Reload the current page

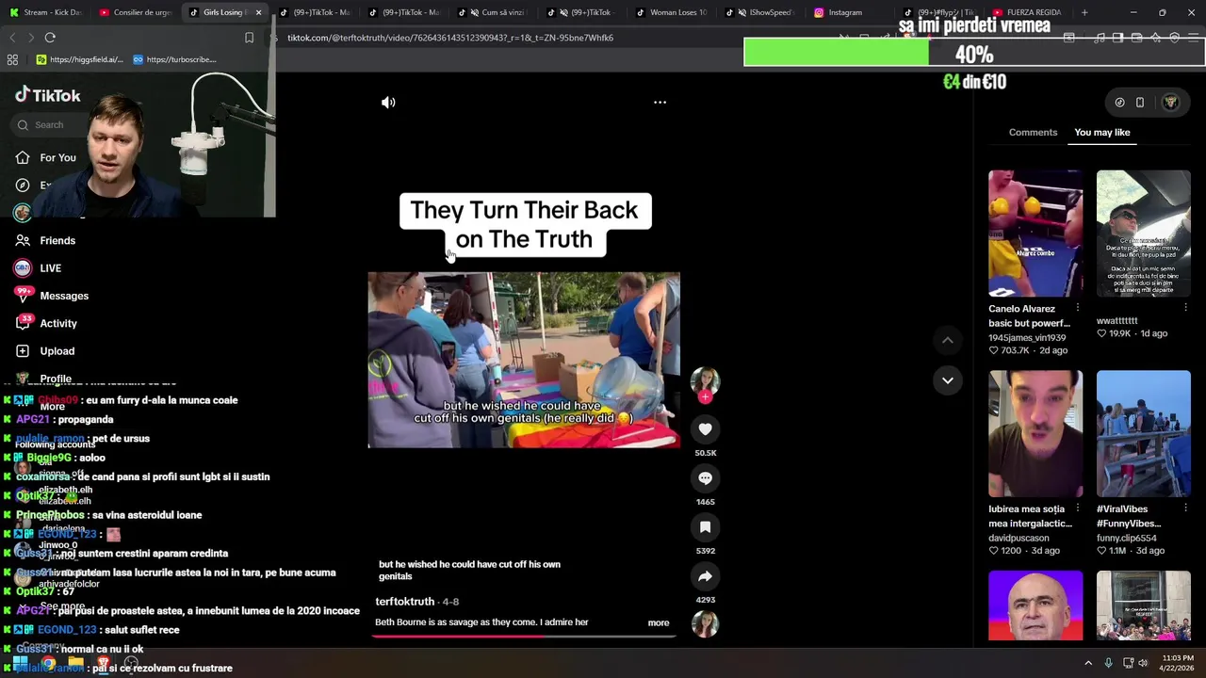point(50,38)
